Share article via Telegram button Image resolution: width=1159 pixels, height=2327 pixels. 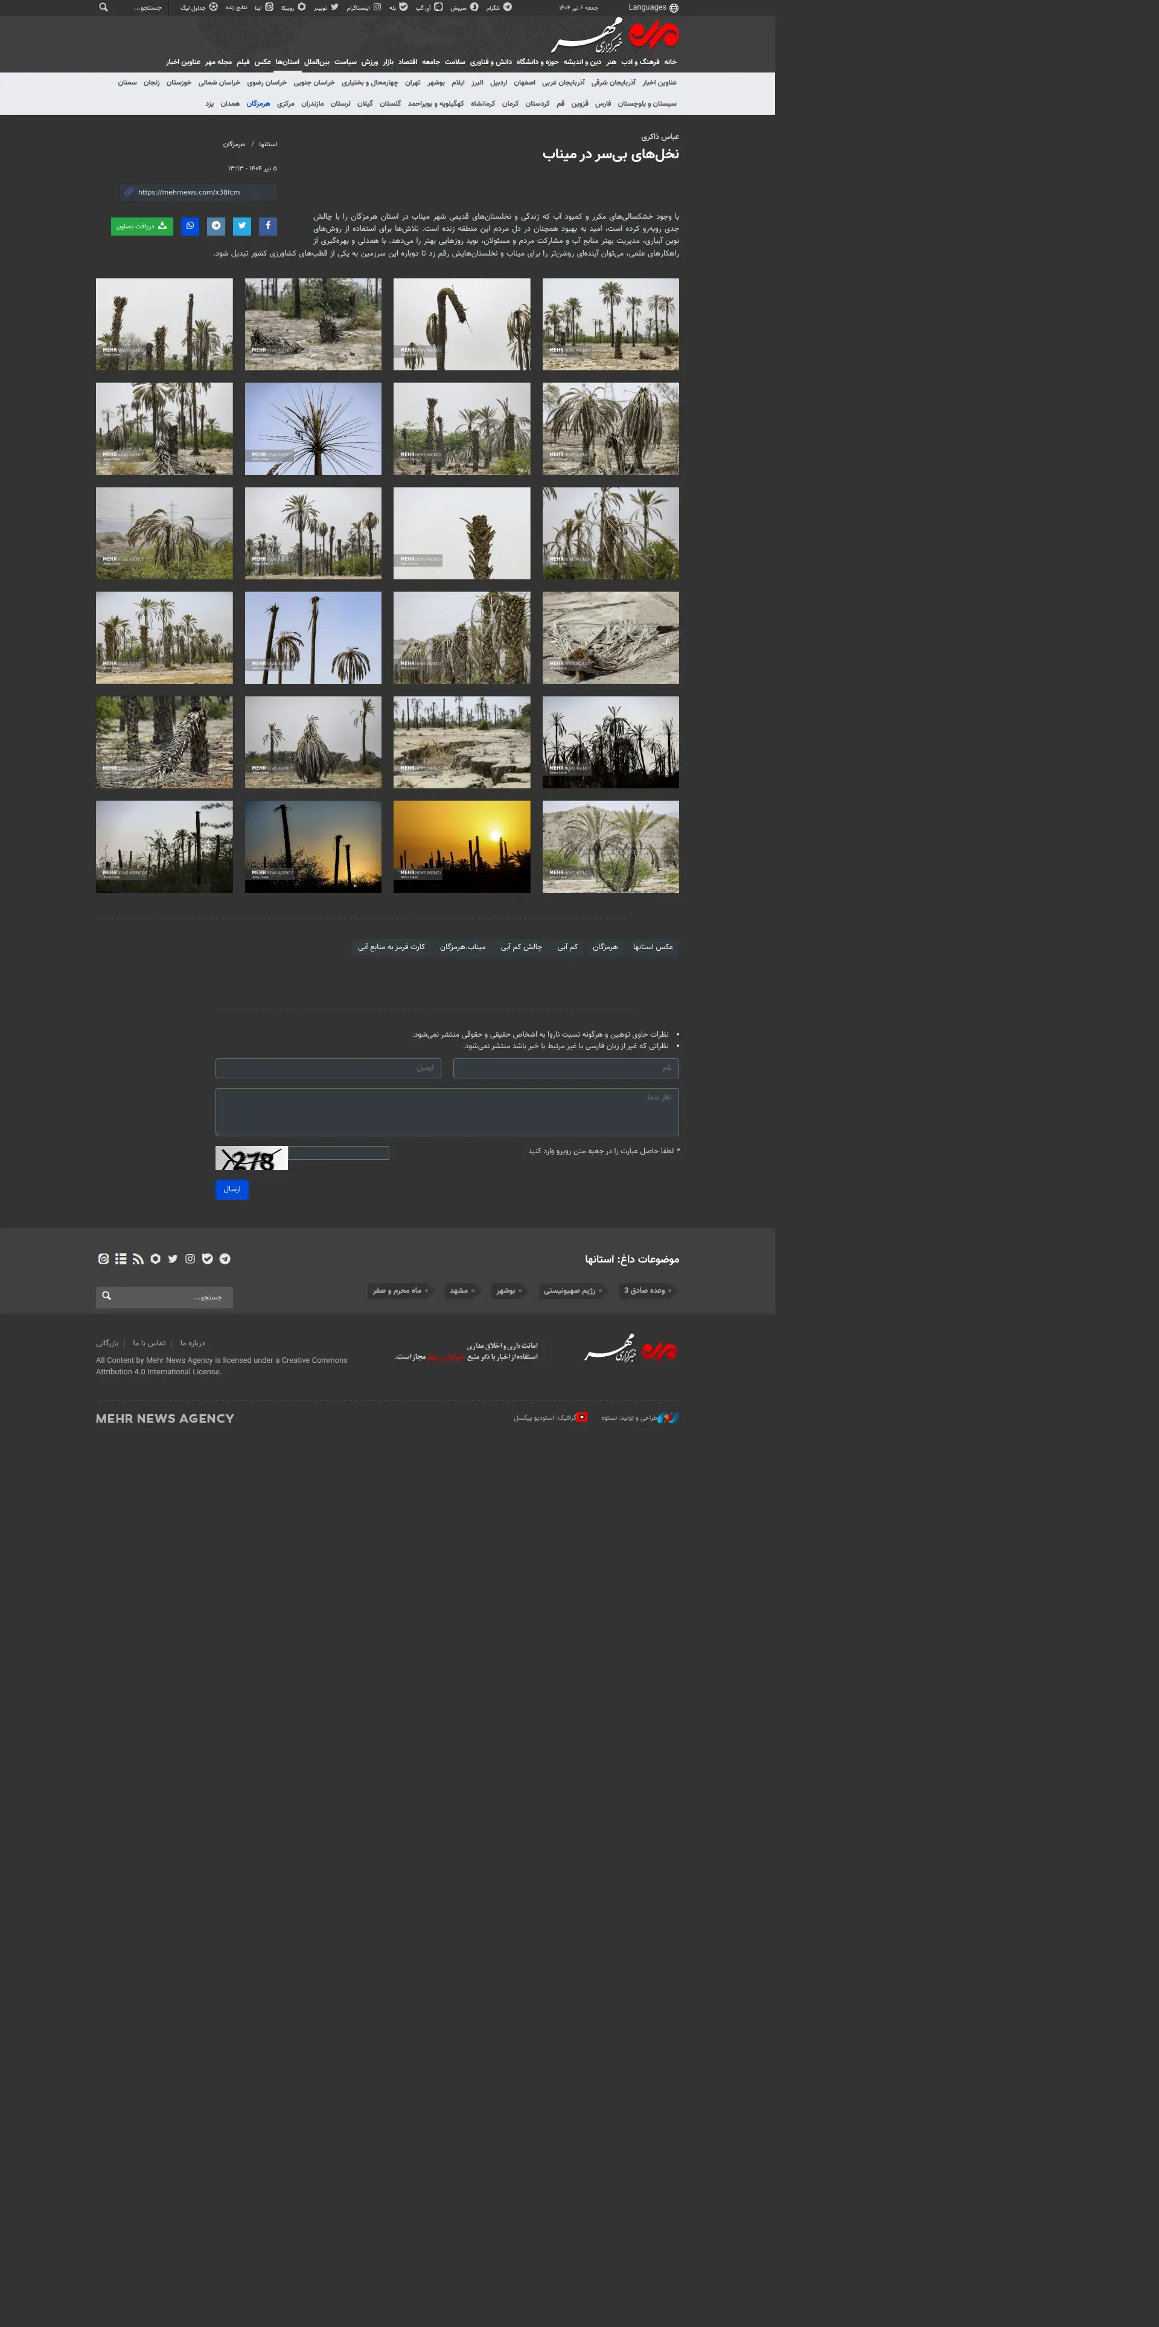(216, 226)
